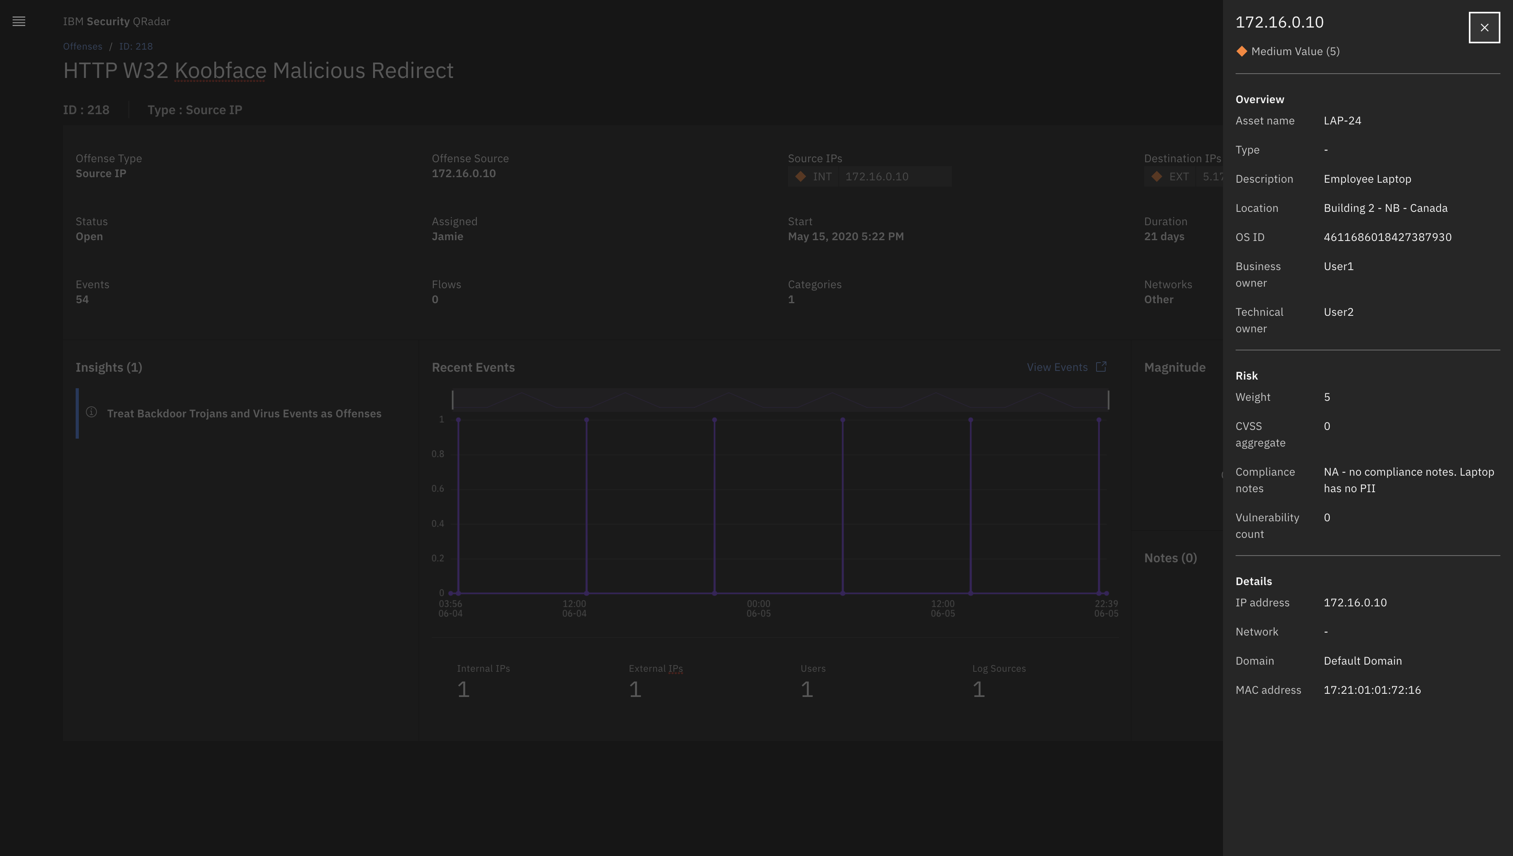1513x856 pixels.
Task: Click the Offenses breadcrumb link
Action: 82,46
